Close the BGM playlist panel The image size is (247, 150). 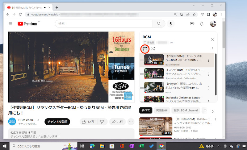[212, 40]
